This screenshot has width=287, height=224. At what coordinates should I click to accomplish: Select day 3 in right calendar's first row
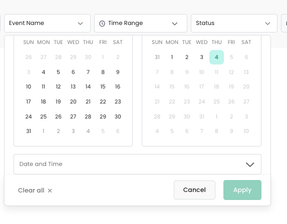(201, 57)
